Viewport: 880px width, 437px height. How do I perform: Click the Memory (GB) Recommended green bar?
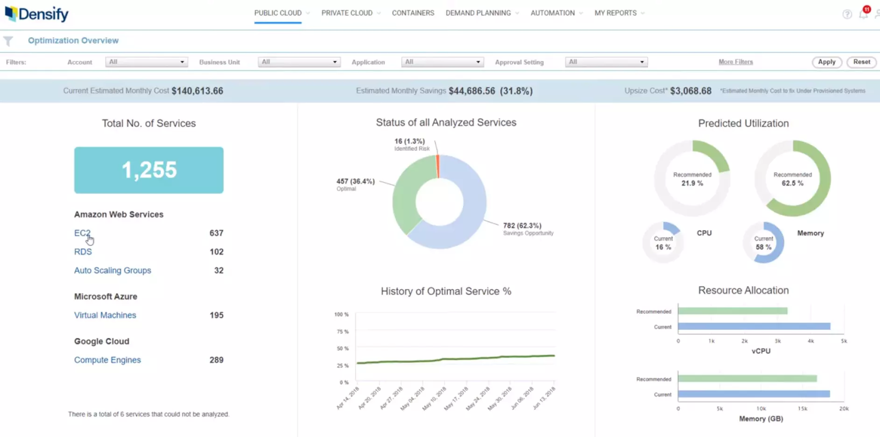[x=747, y=379]
